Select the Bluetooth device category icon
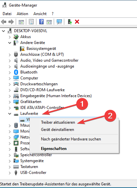The width and height of the screenshot is (137, 188). point(16,72)
